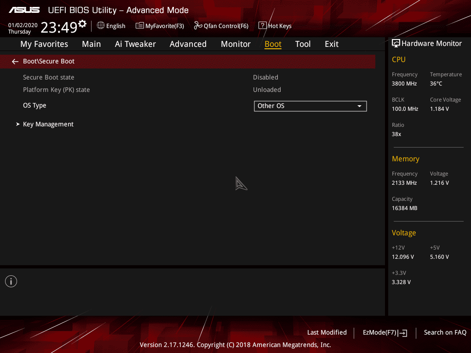Click the 16384 MB capacity value
The image size is (471, 353).
[404, 208]
